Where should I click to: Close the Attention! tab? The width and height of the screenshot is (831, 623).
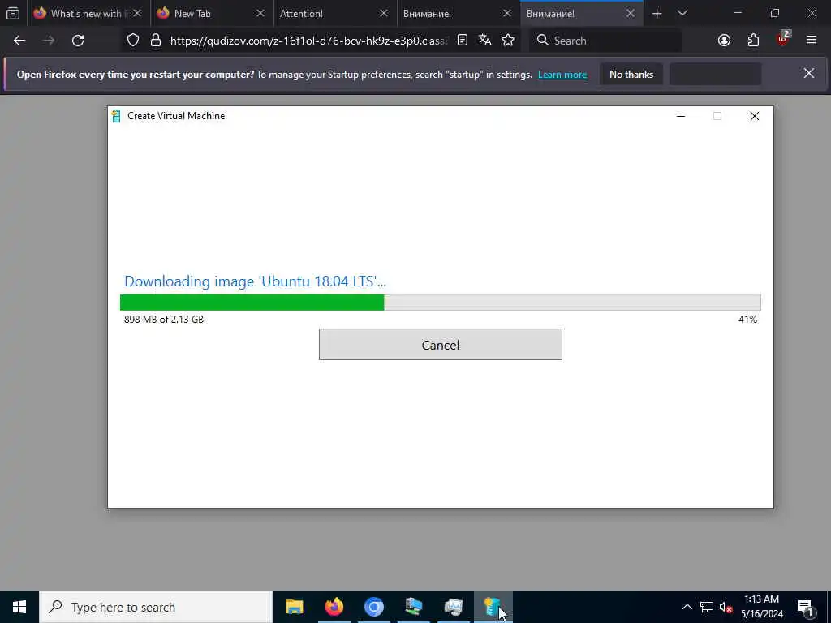coord(384,14)
